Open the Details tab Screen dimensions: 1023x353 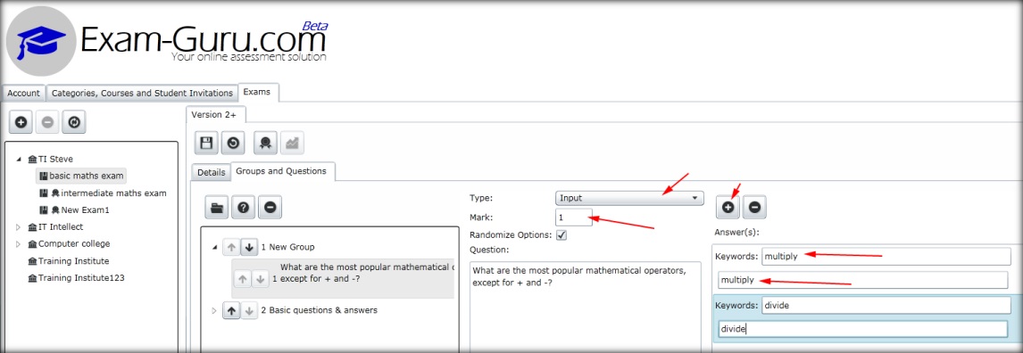coord(211,173)
